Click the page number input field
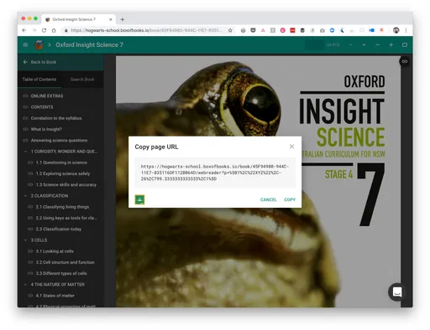430x330 pixels. [314, 45]
